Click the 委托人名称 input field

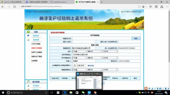[x=84, y=42]
